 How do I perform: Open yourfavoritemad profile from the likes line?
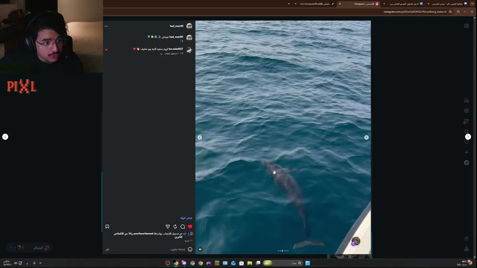coord(143,233)
